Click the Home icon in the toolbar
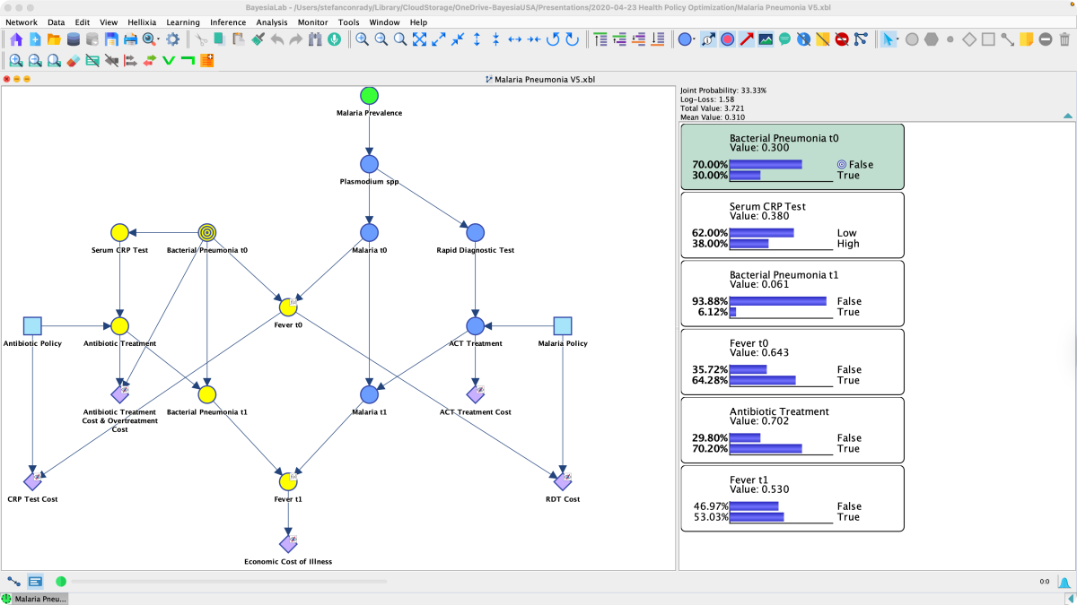This screenshot has width=1077, height=605. (15, 39)
